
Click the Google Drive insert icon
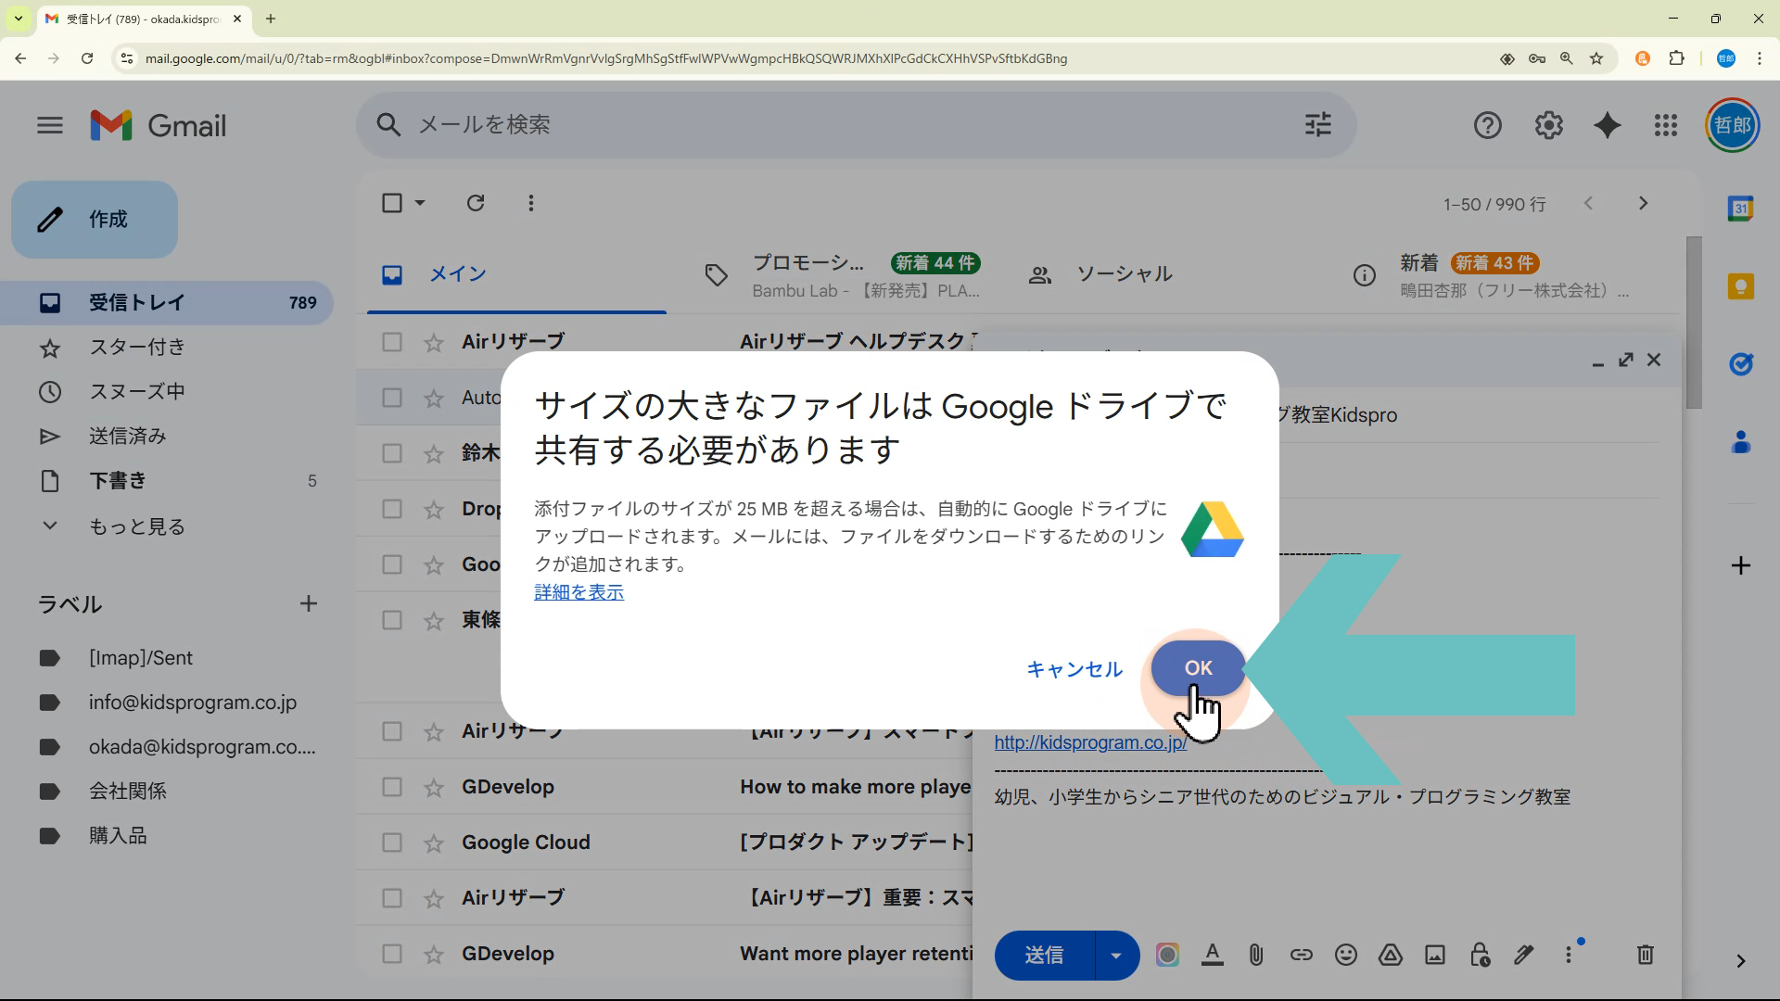click(1390, 955)
